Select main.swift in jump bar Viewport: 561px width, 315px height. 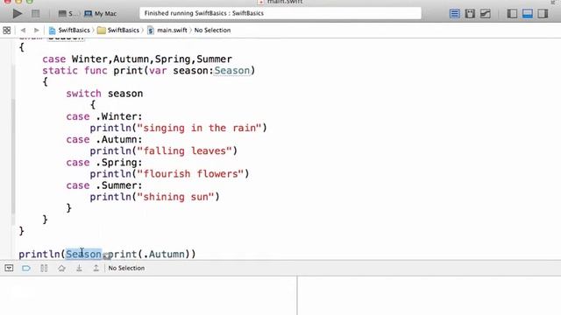point(167,31)
